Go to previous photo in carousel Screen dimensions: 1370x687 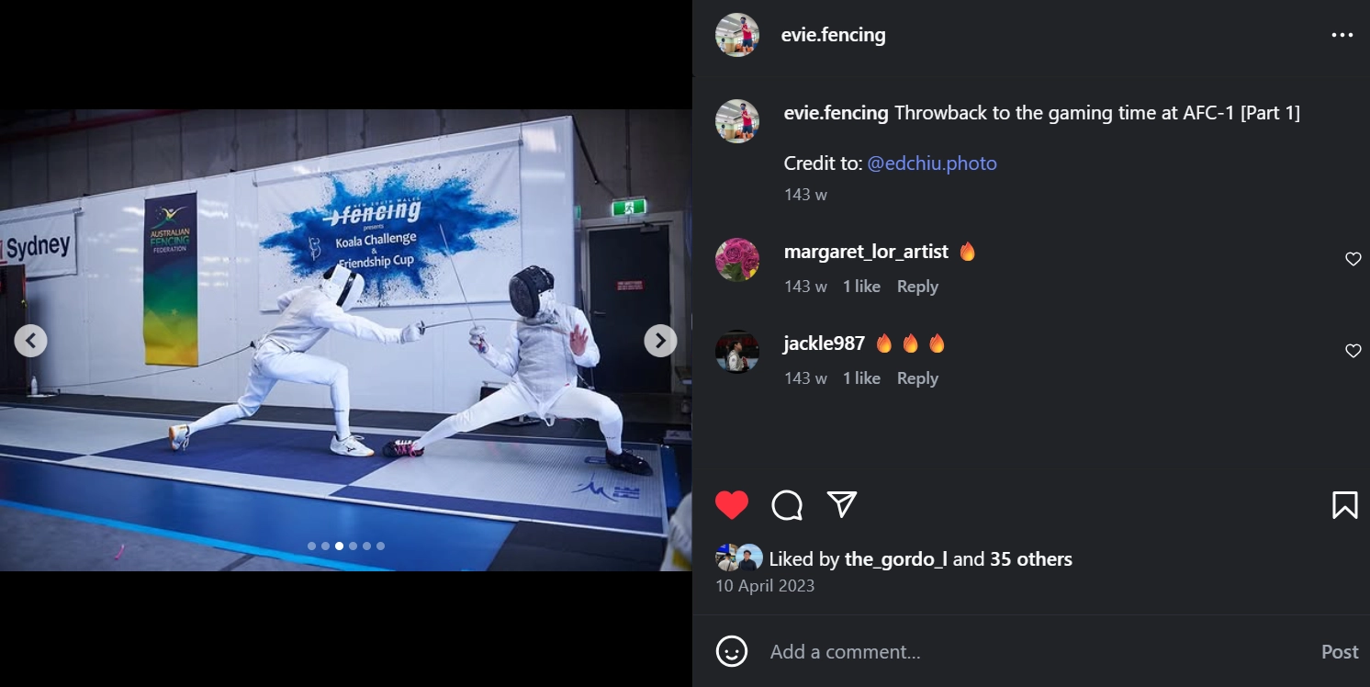click(30, 341)
